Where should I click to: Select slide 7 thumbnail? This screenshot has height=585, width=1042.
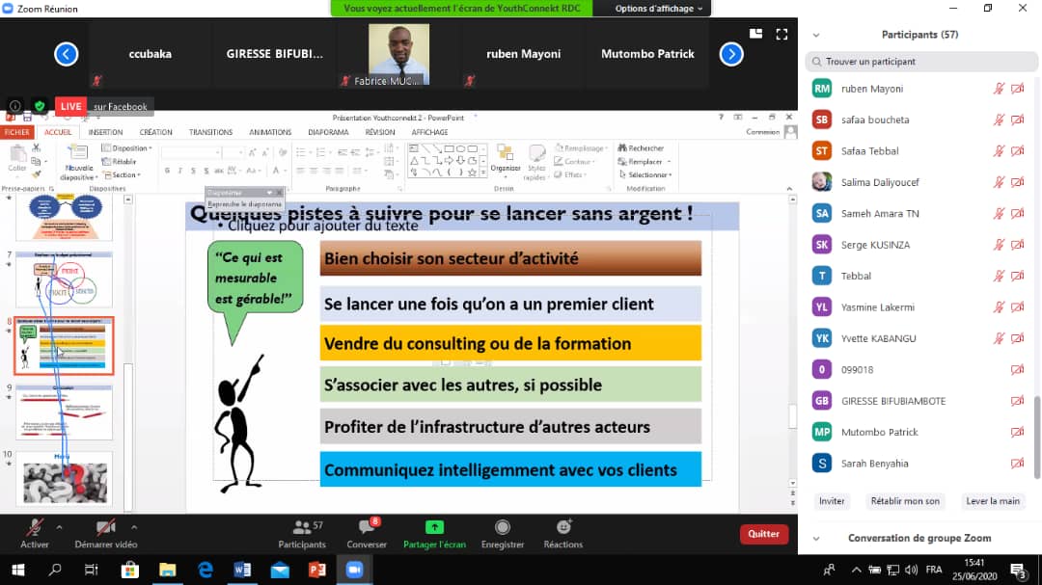[64, 279]
